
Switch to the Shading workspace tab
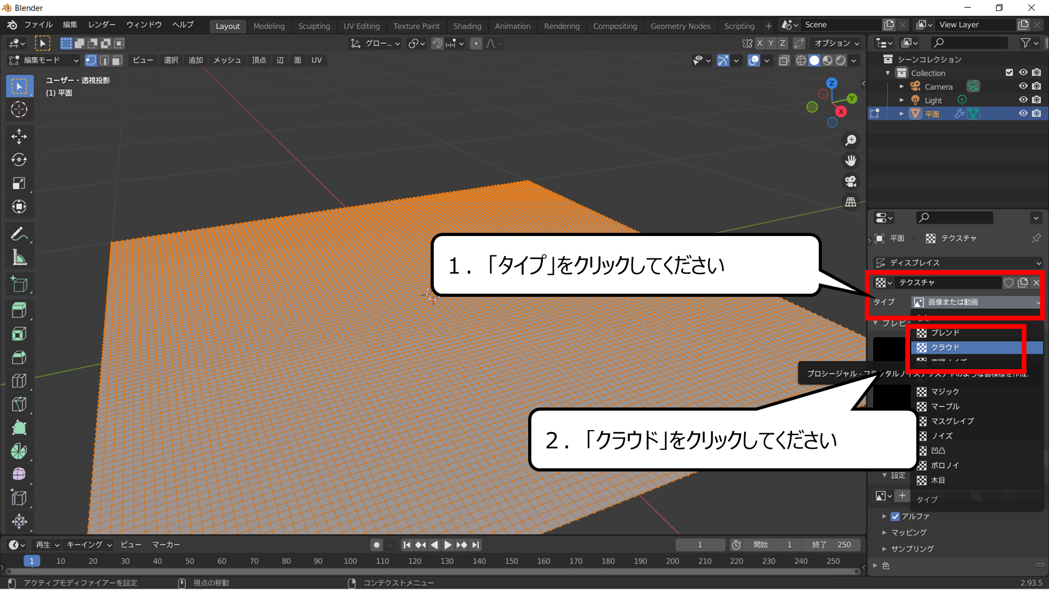point(467,26)
